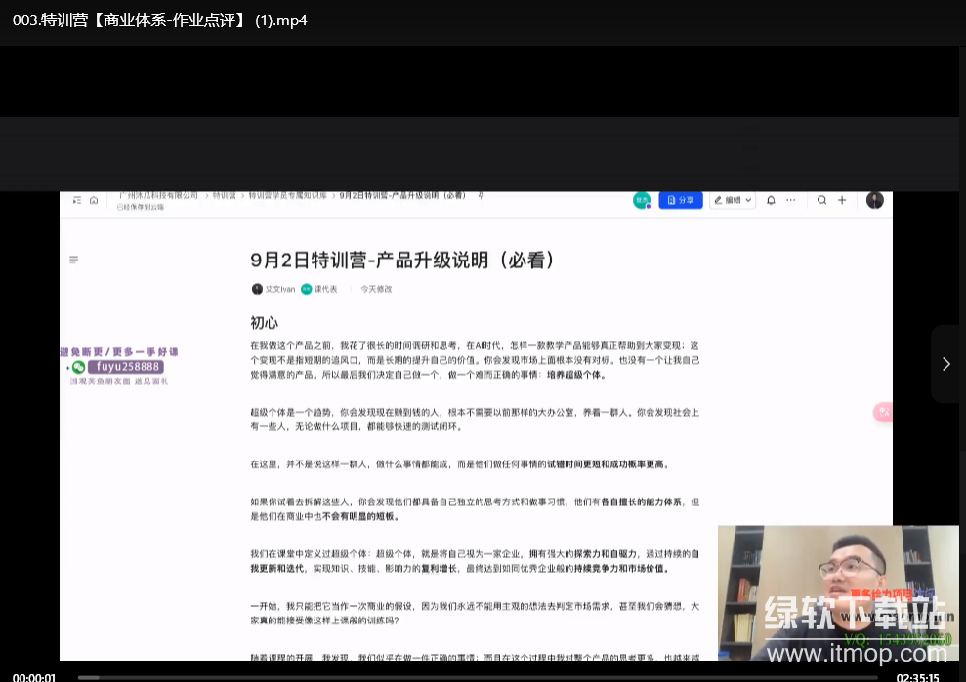966x682 pixels.
Task: Select the current document title breadcrumb
Action: [402, 195]
